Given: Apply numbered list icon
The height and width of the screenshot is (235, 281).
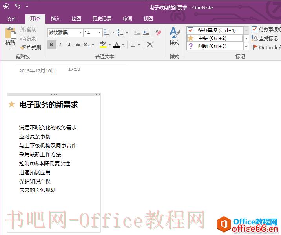Looking at the screenshot, I should coord(120,32).
